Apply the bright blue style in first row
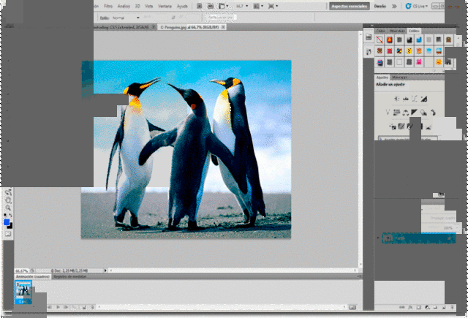Viewport: 468px width, 318px height. (419, 39)
